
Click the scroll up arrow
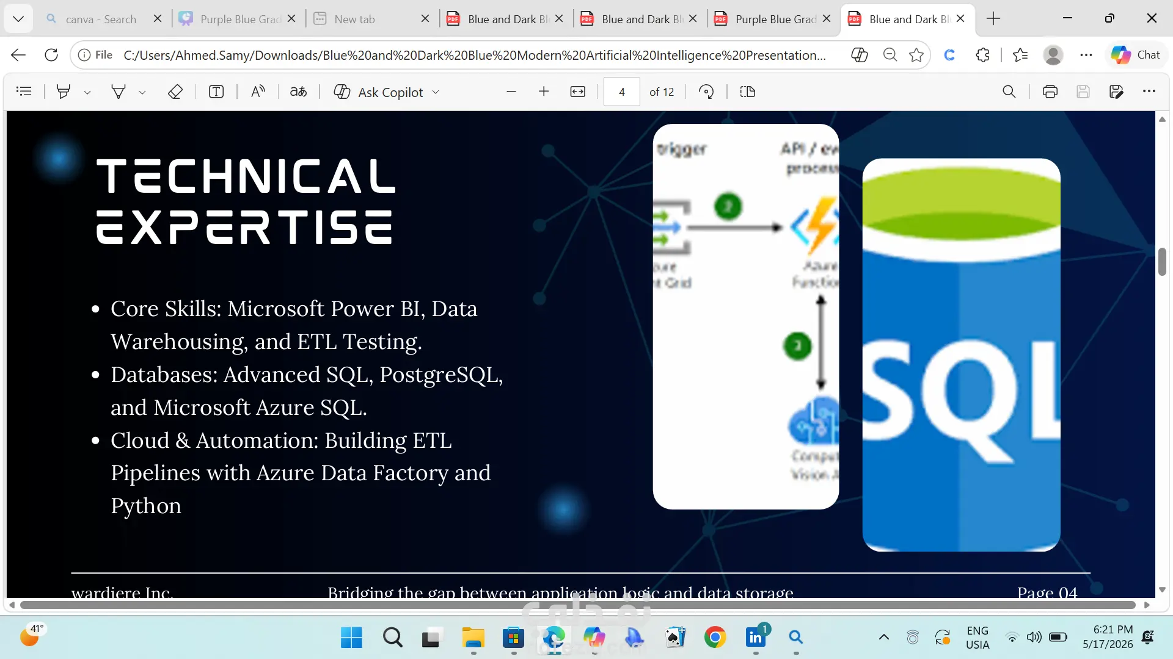1162,119
